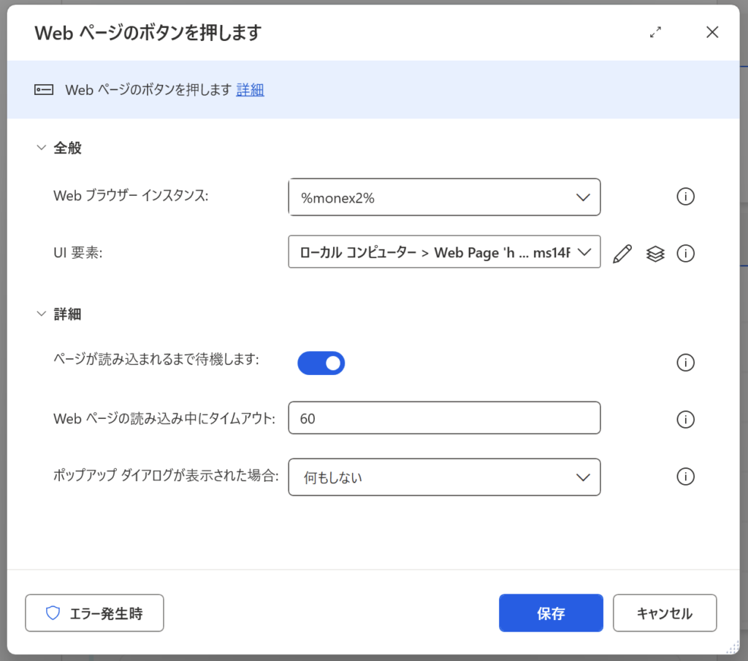The image size is (748, 661).
Task: Open the エラー発生時 settings
Action: [94, 613]
